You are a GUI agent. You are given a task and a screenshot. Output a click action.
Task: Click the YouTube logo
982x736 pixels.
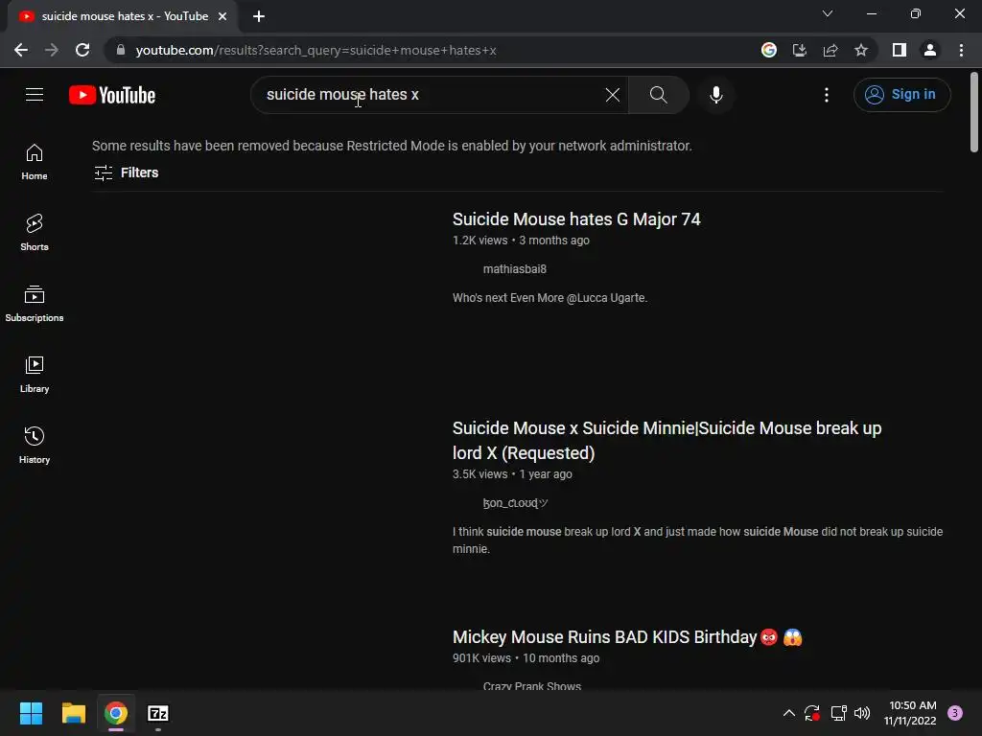[112, 95]
